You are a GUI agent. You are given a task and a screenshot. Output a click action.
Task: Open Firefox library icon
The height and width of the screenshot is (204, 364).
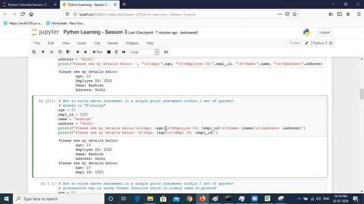[x=331, y=14]
